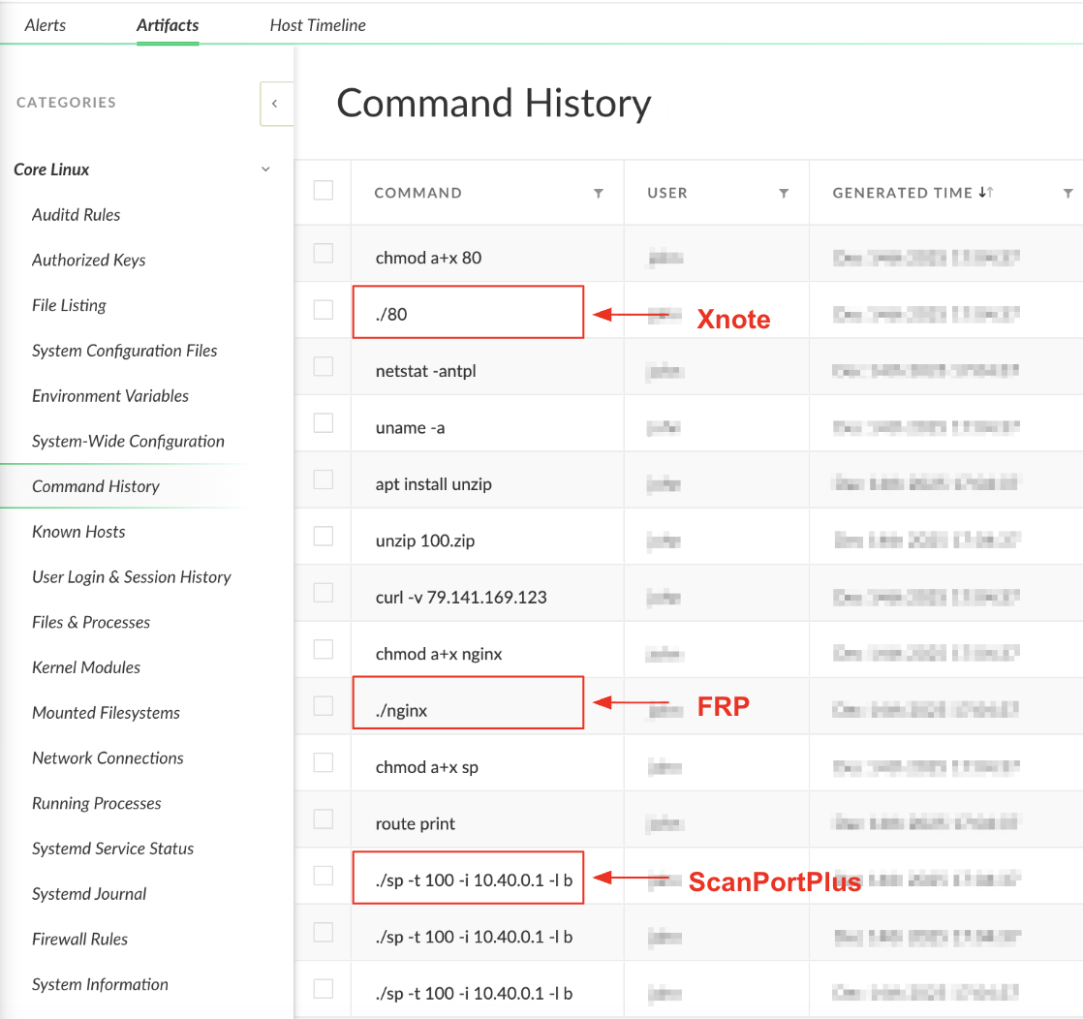Select all rows with the header checkbox
This screenshot has width=1083, height=1019.
click(323, 192)
